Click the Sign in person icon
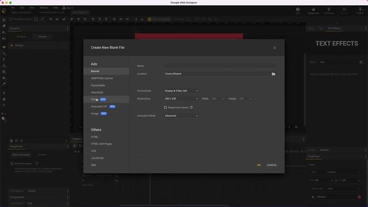 coord(64,7)
